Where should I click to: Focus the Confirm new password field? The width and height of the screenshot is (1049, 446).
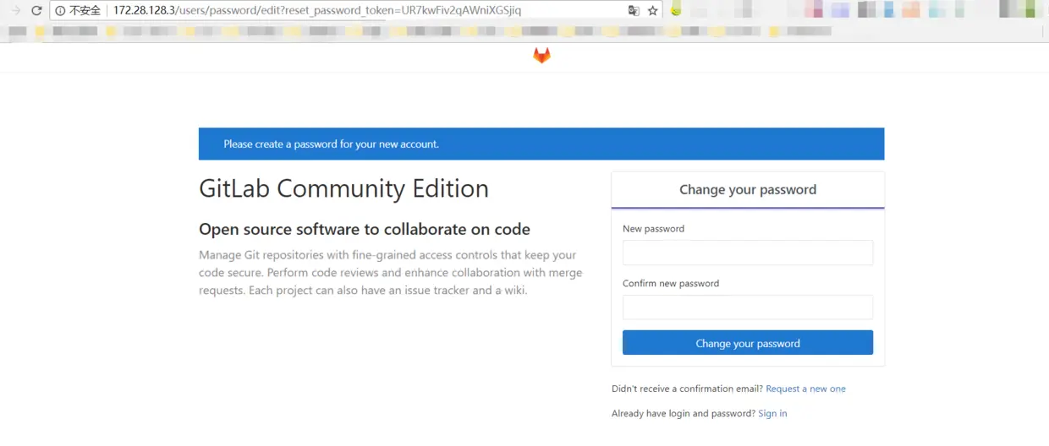pyautogui.click(x=748, y=307)
